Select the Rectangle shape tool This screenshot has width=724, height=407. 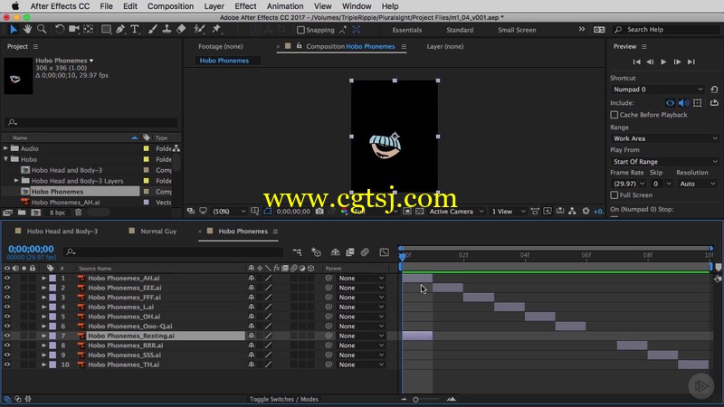(x=106, y=29)
